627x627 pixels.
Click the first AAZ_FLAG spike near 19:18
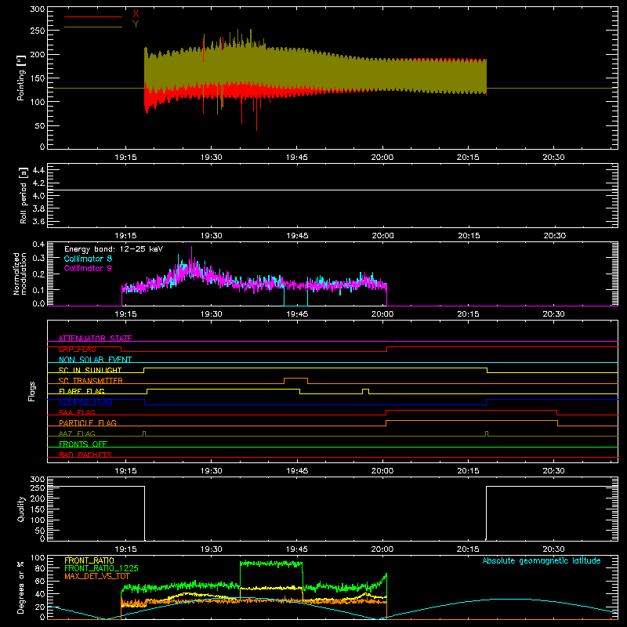[144, 433]
